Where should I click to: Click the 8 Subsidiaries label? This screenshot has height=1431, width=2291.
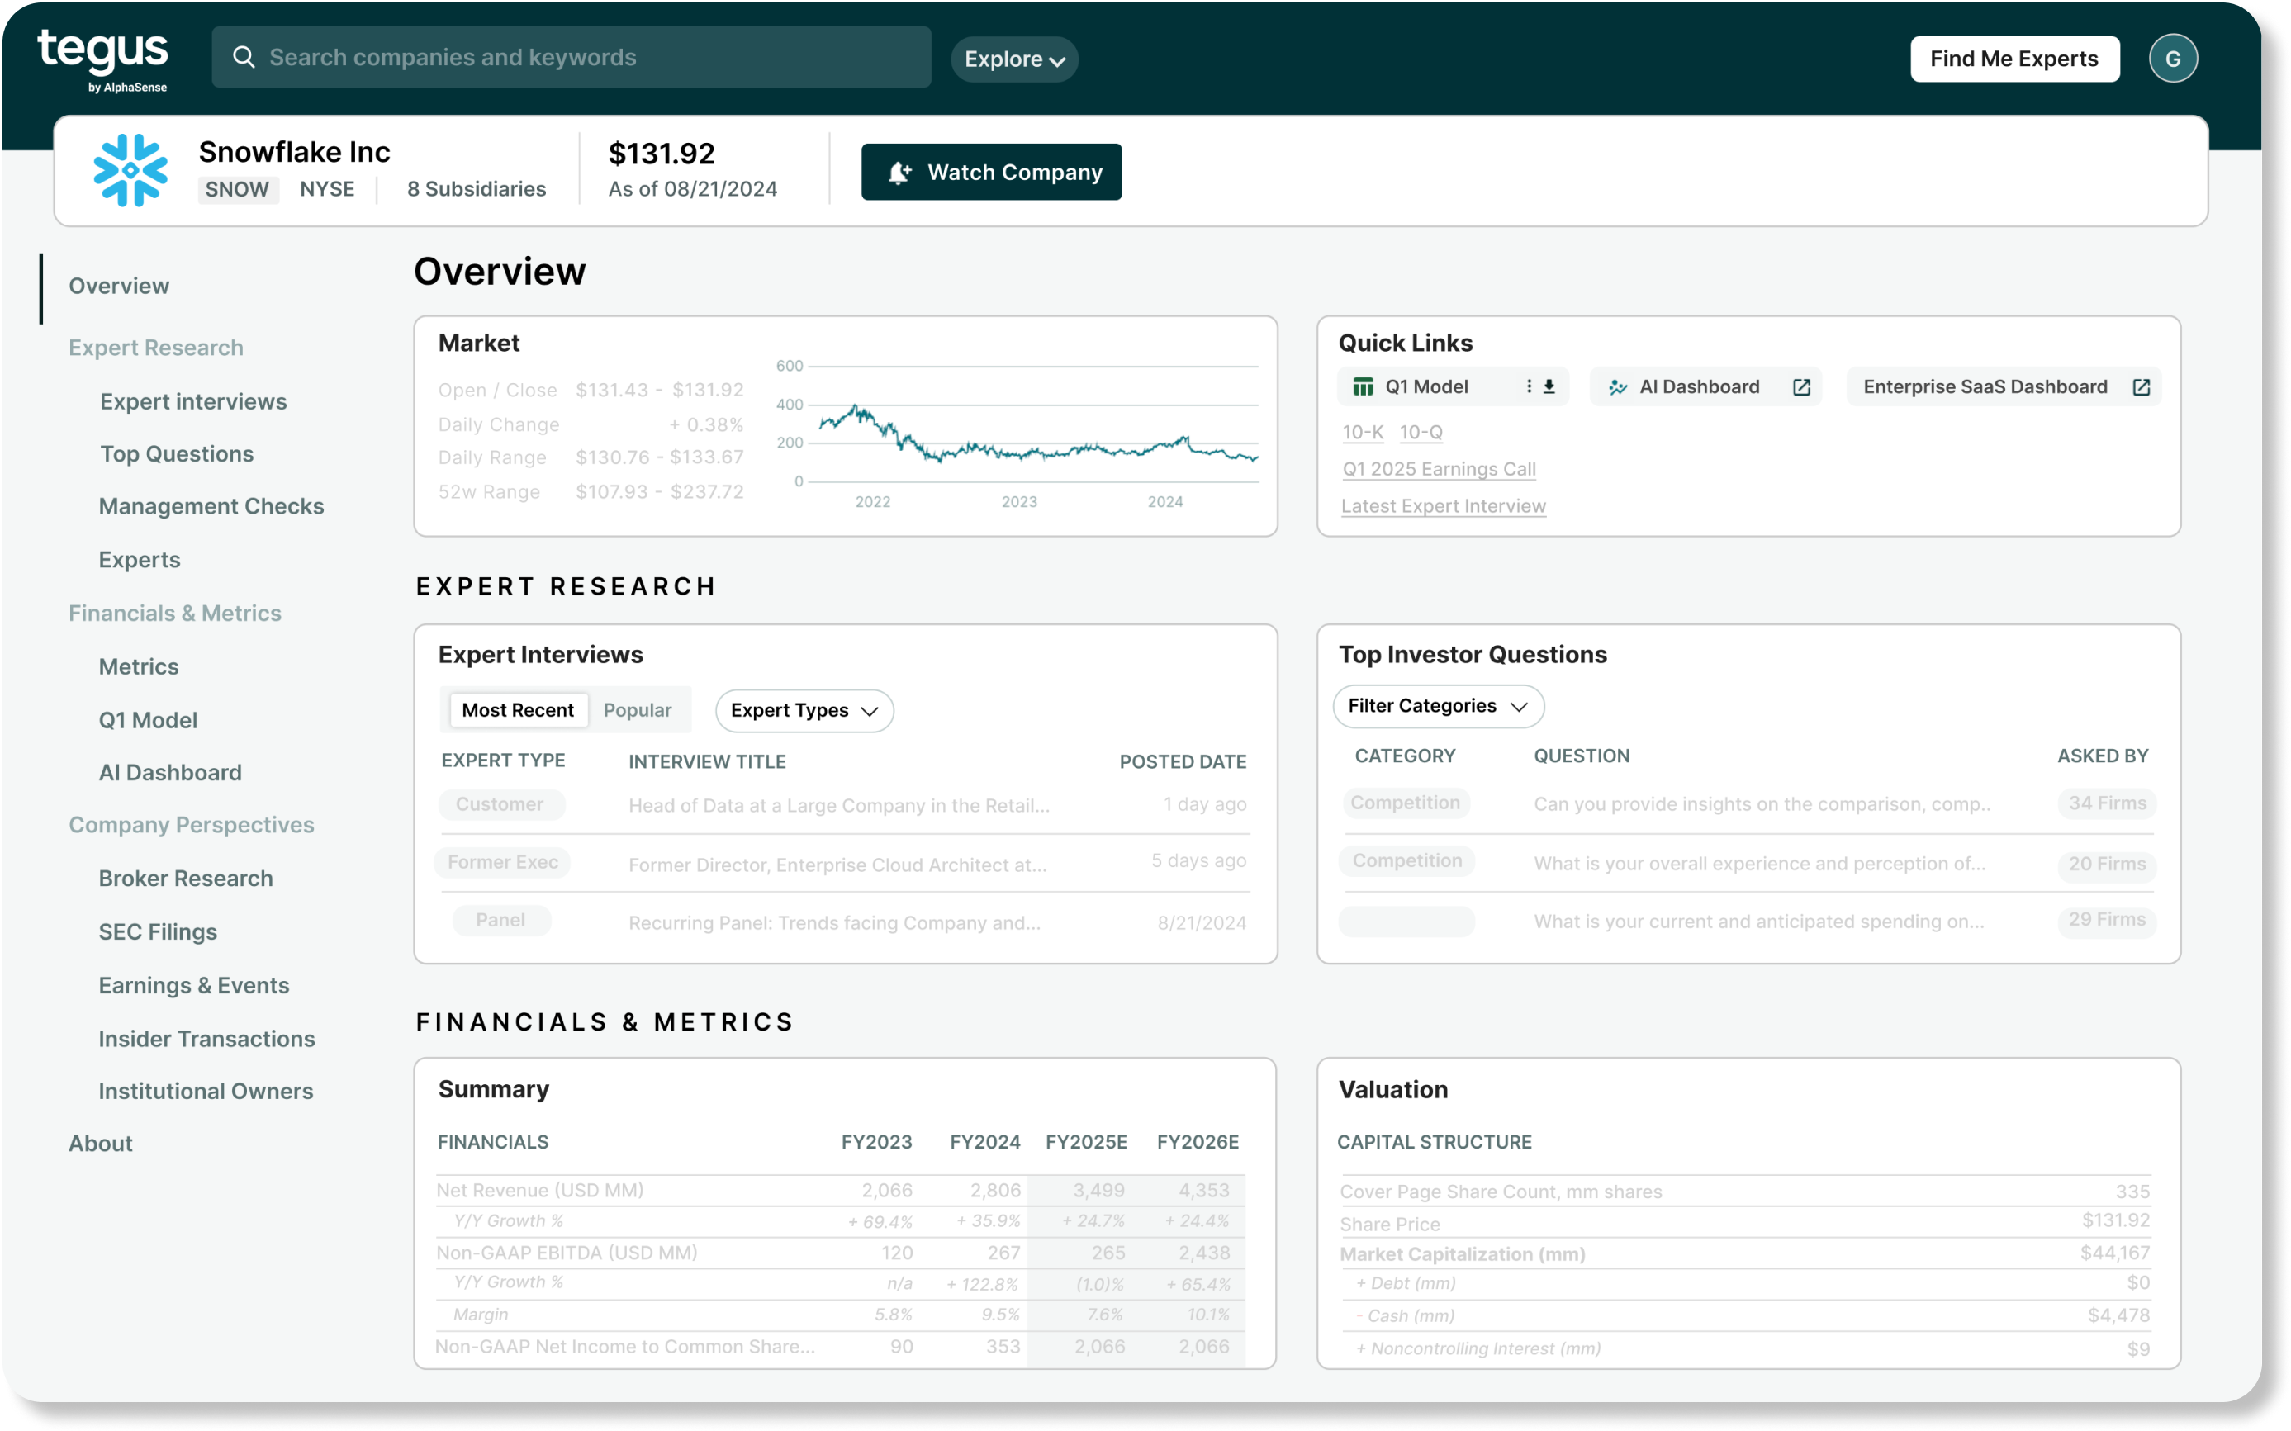[x=476, y=188]
